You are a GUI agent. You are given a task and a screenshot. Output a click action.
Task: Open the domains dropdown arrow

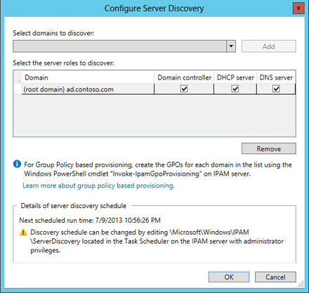(x=231, y=46)
